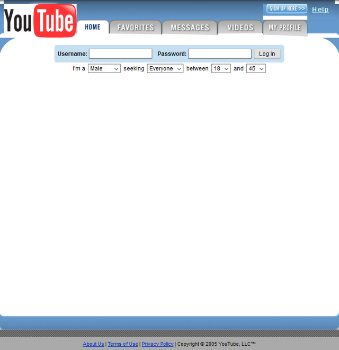Open the Privacy Policy link

click(x=158, y=344)
